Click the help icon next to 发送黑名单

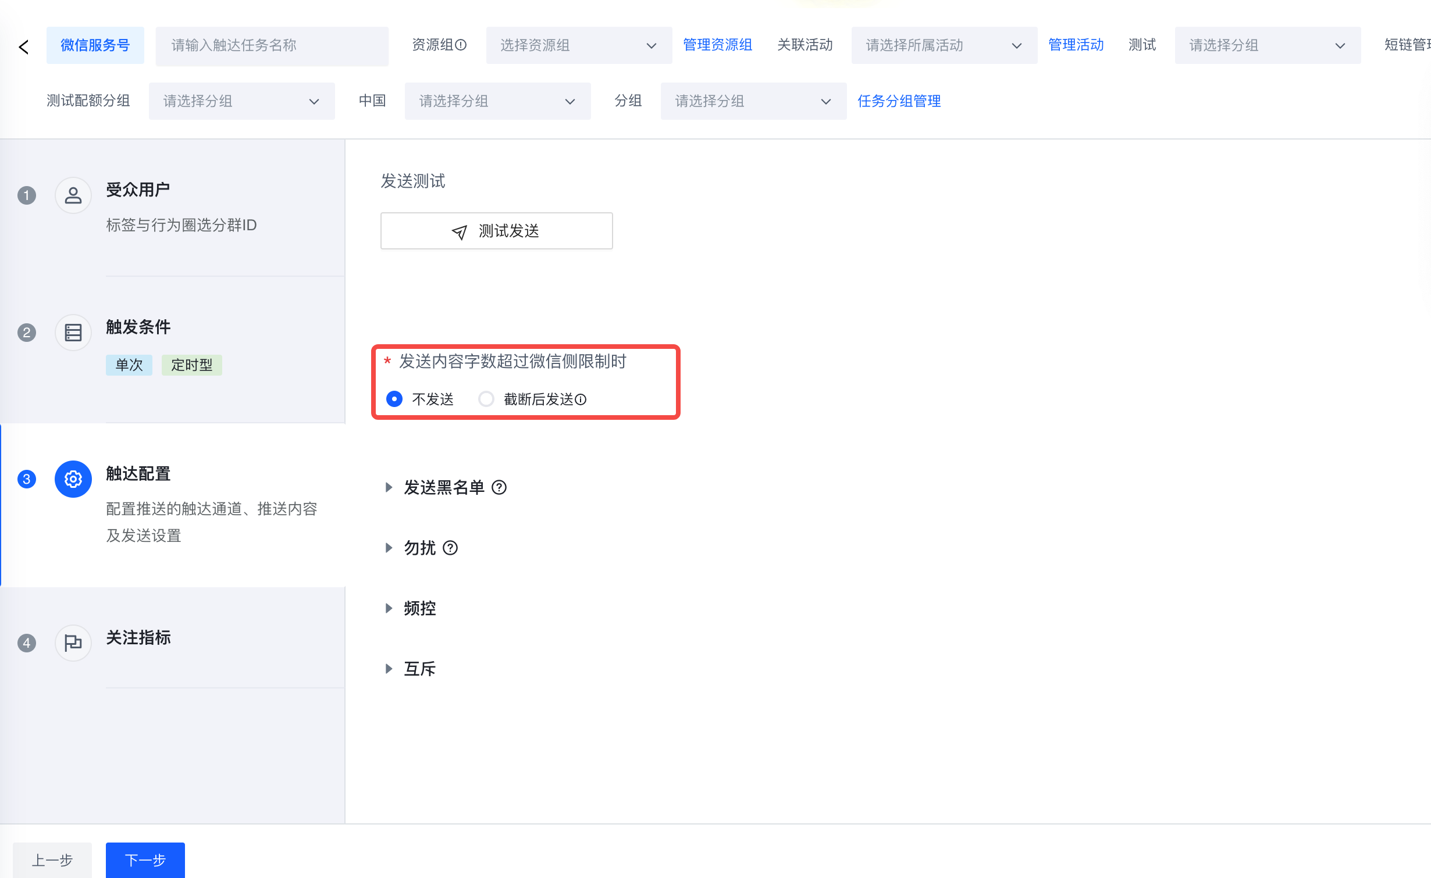pos(499,487)
